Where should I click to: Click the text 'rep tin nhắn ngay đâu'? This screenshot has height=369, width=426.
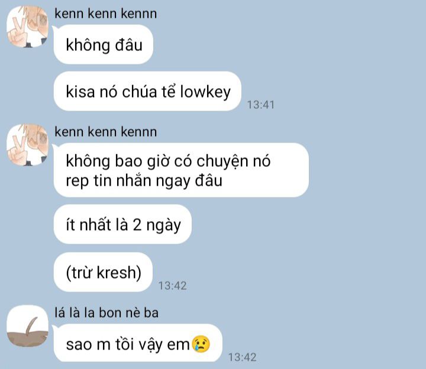tap(144, 181)
